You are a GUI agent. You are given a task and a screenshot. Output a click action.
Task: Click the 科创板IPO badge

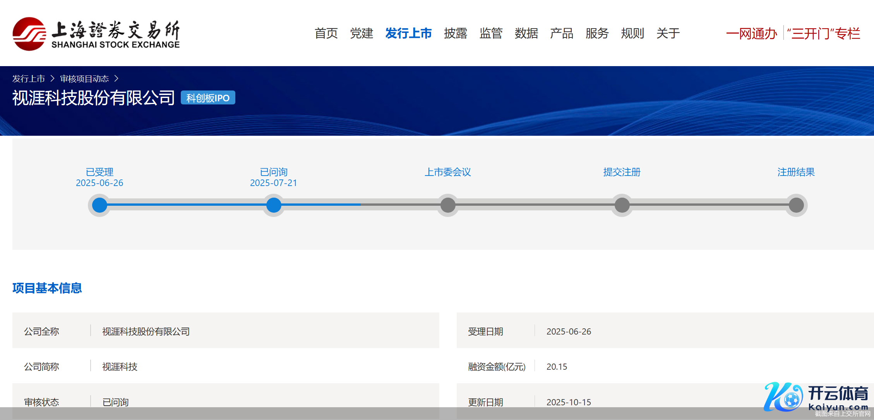208,98
